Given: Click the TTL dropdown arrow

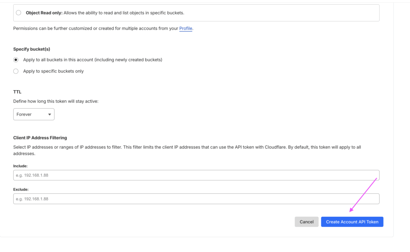Looking at the screenshot, I should (50, 114).
